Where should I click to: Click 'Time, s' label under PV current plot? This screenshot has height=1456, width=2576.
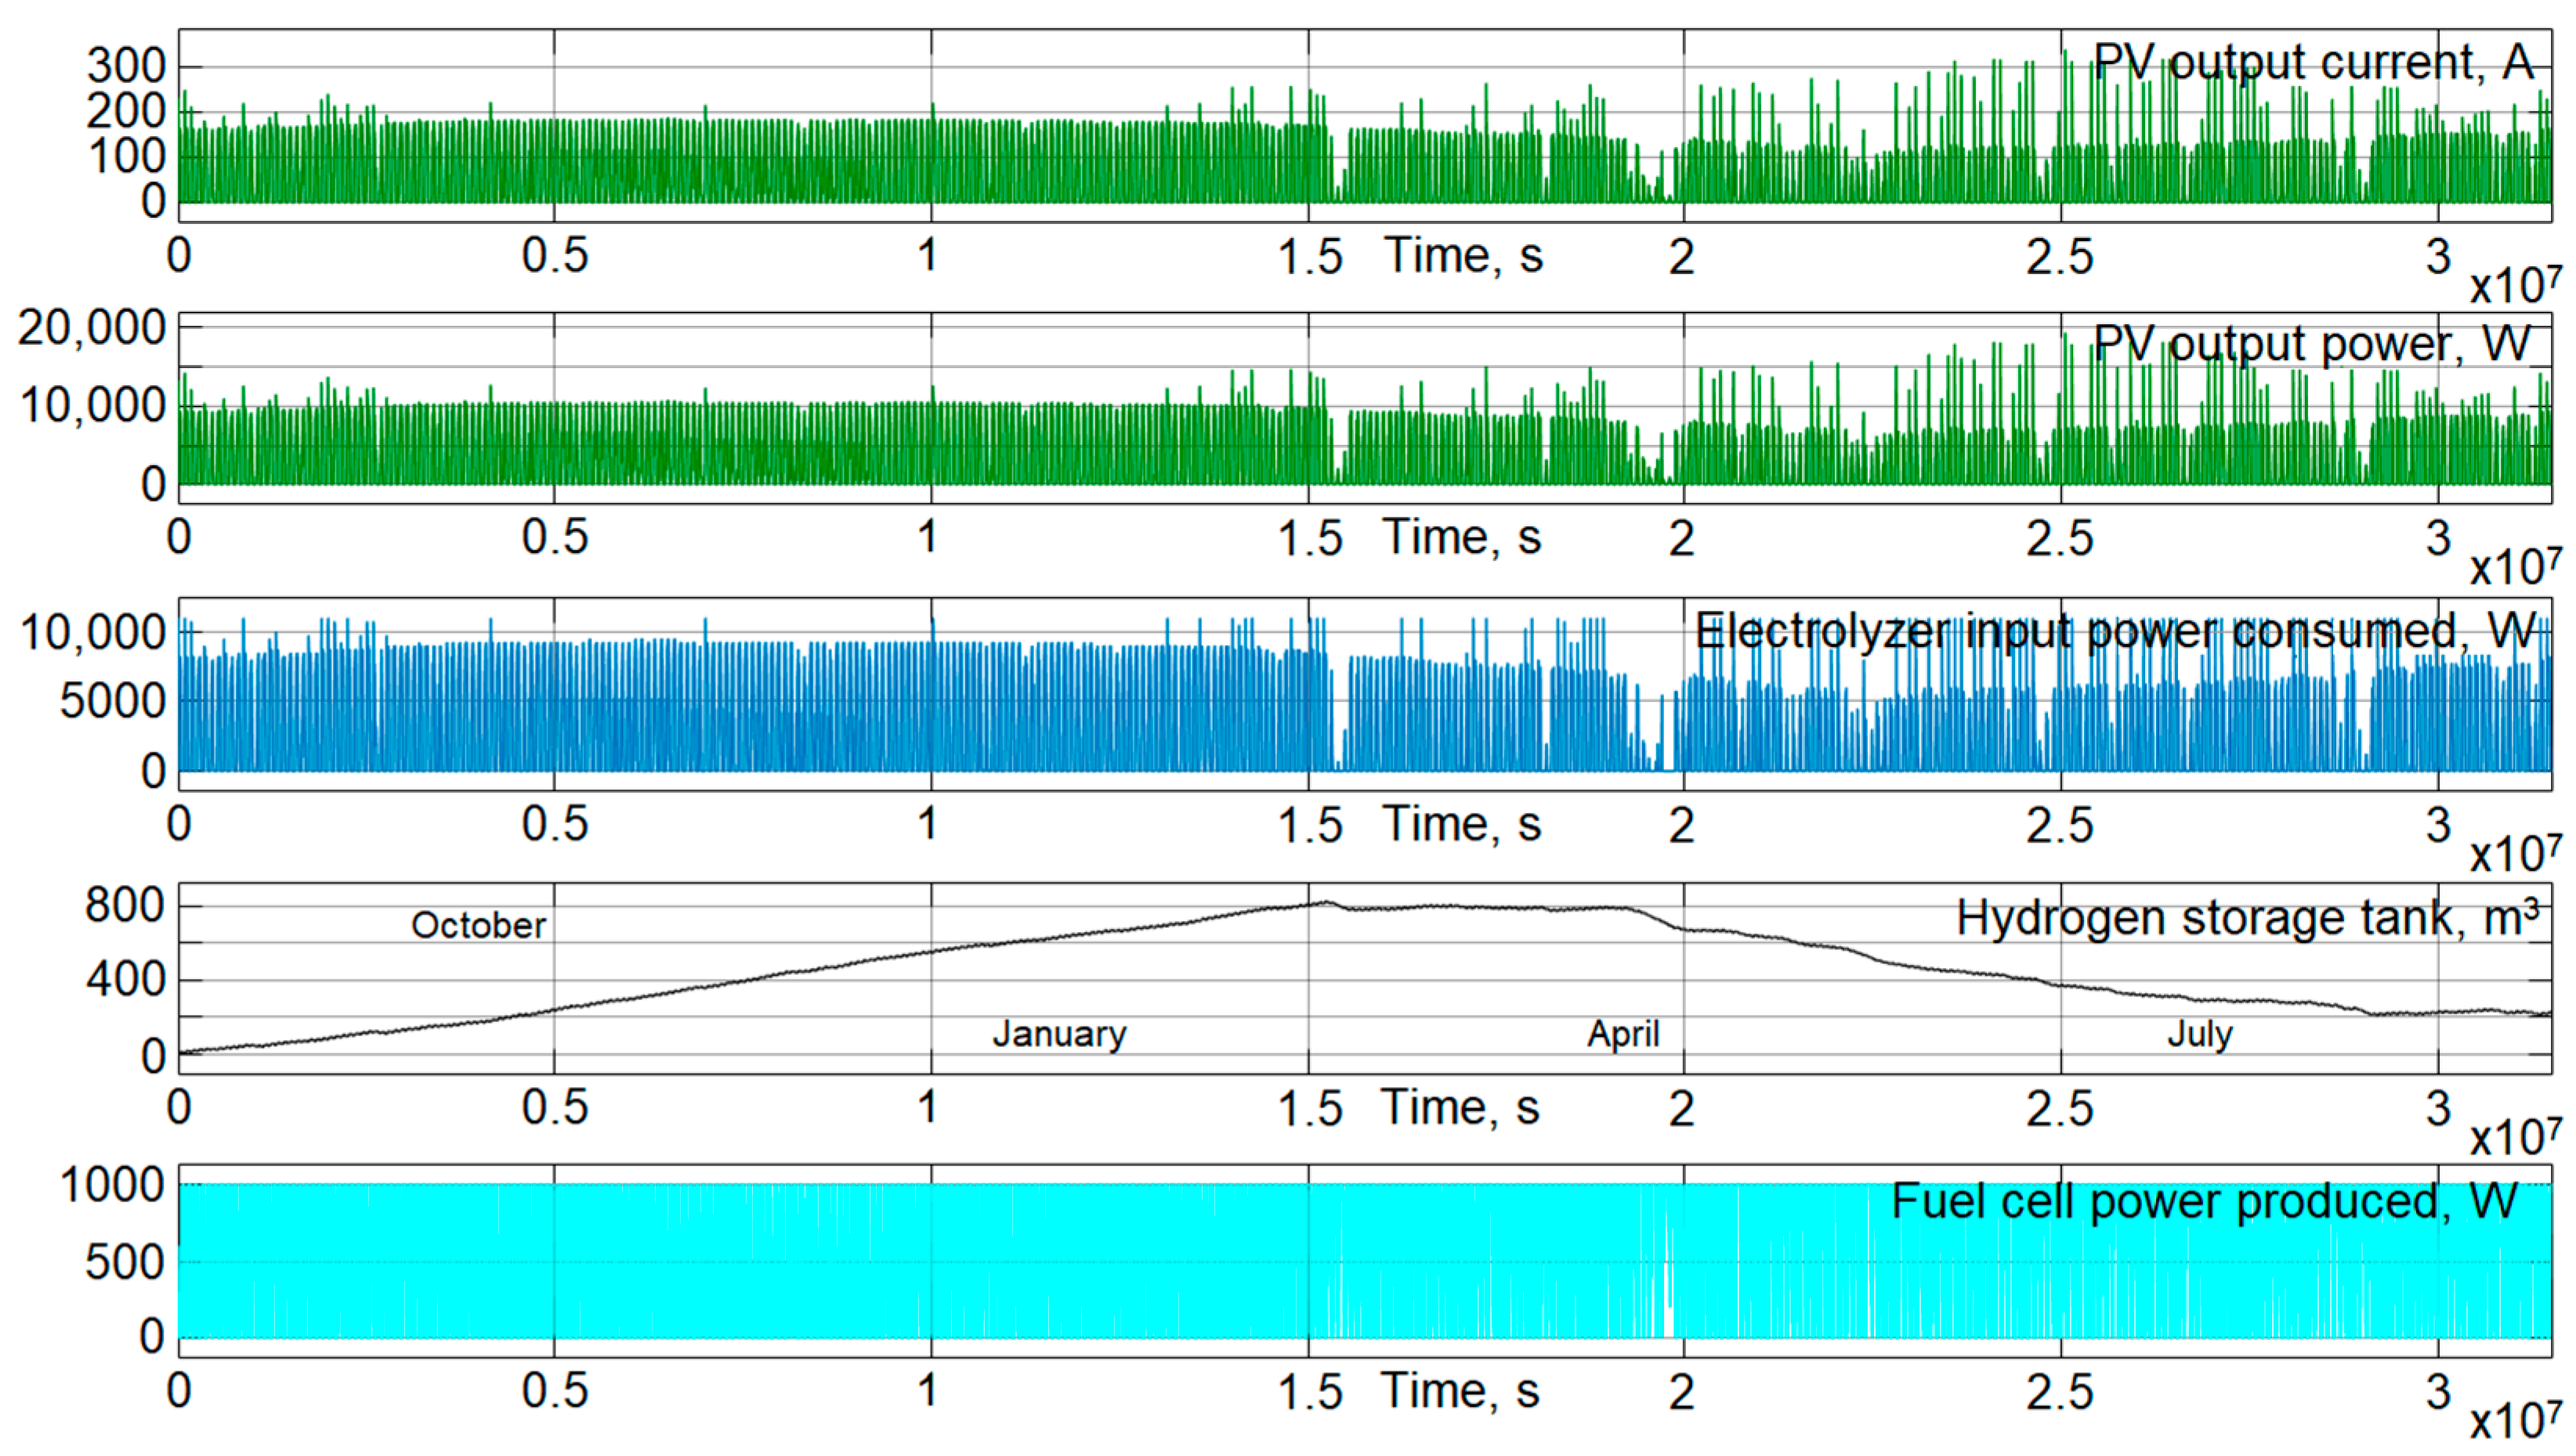click(x=1463, y=256)
